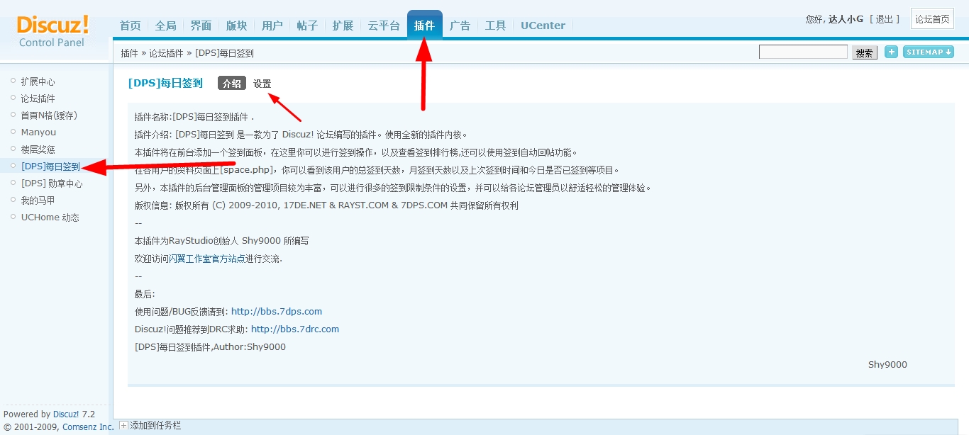Image resolution: width=969 pixels, height=435 pixels.
Task: Click the 添加到任务栏 plus icon
Action: (123, 426)
